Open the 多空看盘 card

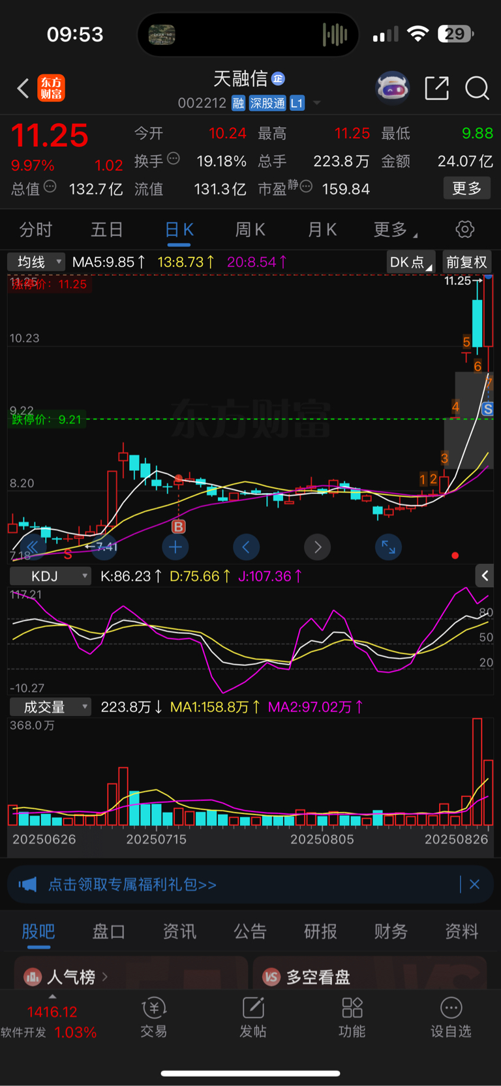370,973
